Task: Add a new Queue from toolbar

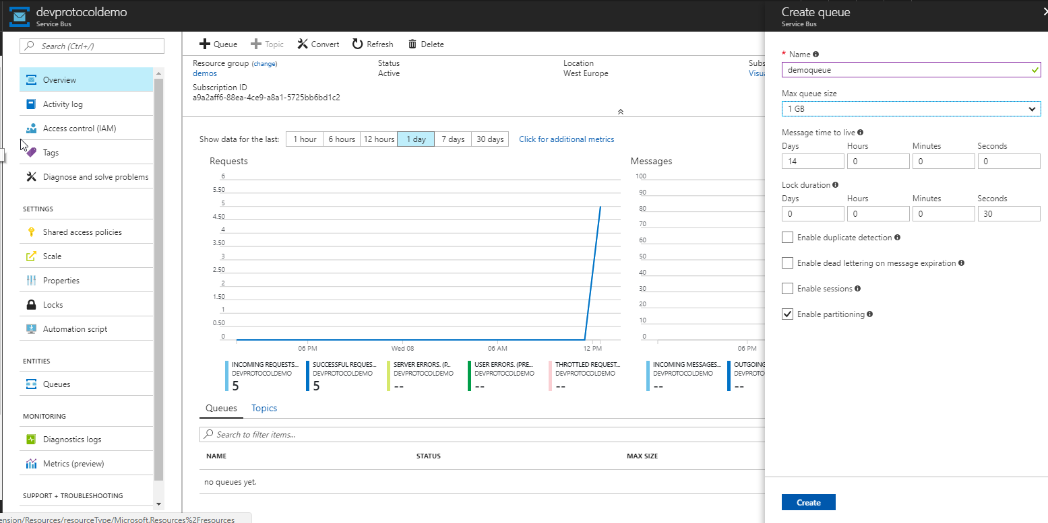Action: 218,44
